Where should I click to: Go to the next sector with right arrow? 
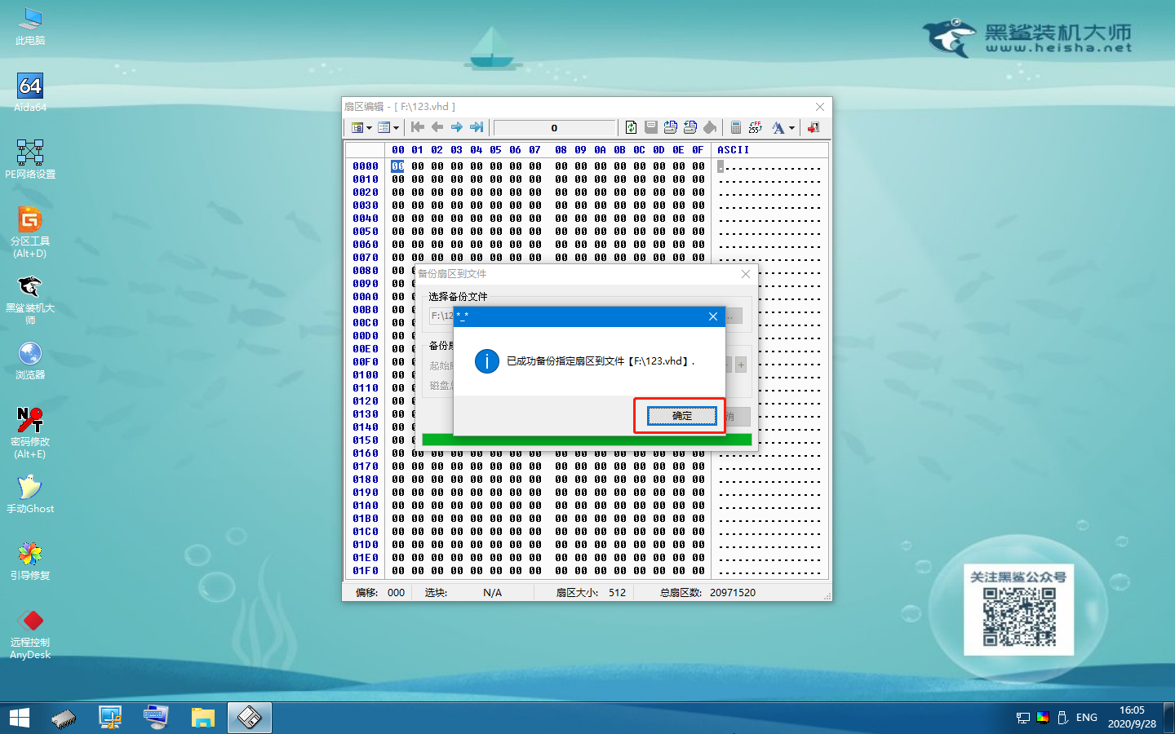457,127
